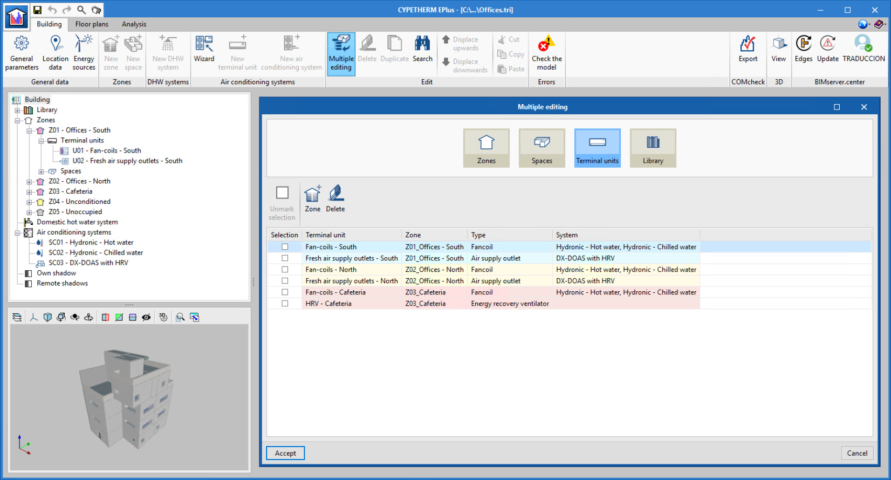Click the BIMserver Update icon
Screen dimensions: 891x480
[x=827, y=49]
